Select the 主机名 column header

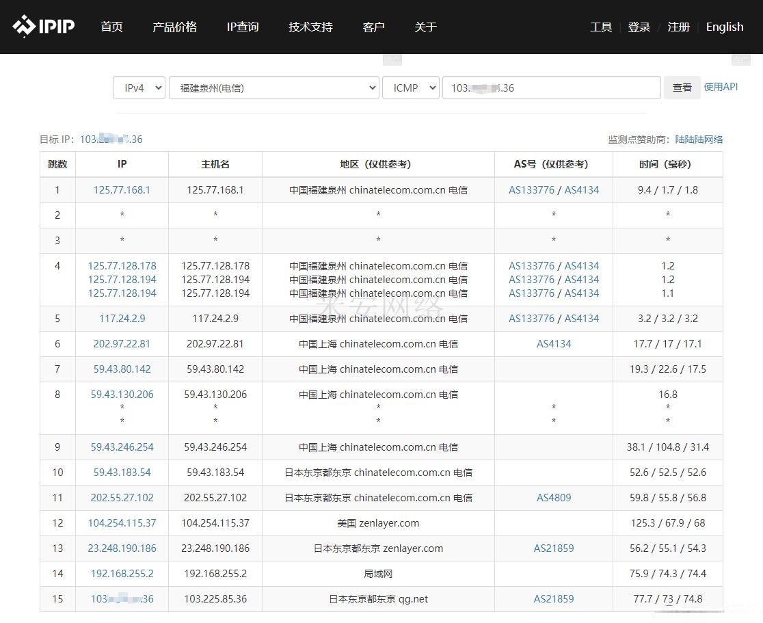click(x=215, y=164)
